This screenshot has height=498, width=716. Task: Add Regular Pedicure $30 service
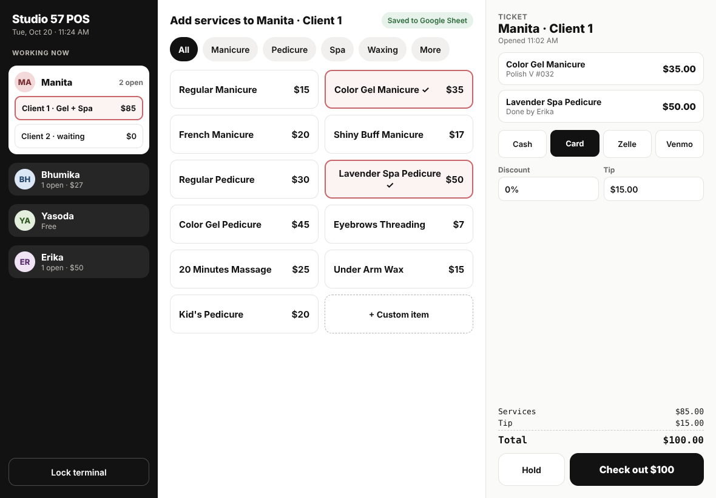pyautogui.click(x=244, y=179)
